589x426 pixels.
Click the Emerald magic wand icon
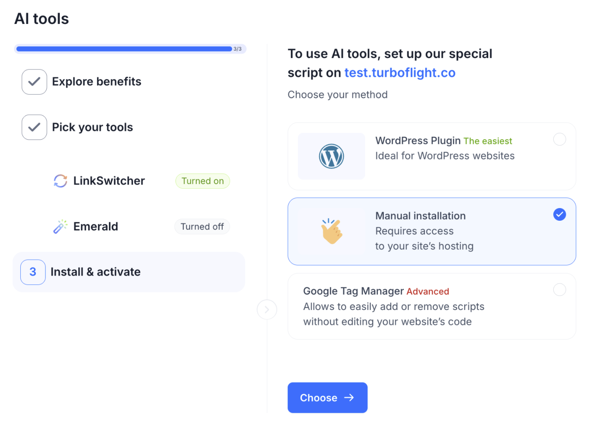pos(61,226)
